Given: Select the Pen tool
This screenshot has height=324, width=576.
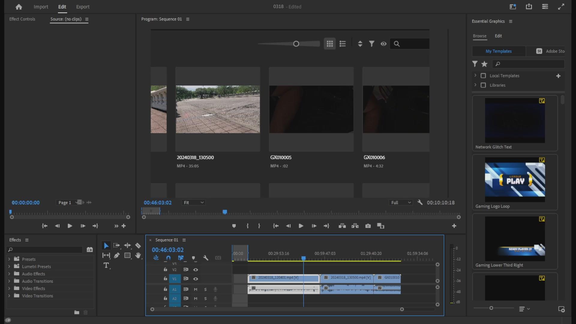Looking at the screenshot, I should click(x=117, y=256).
